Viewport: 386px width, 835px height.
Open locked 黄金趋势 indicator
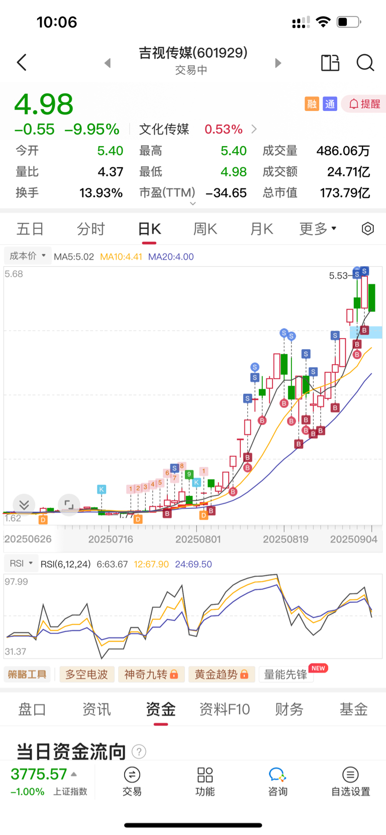coord(222,674)
